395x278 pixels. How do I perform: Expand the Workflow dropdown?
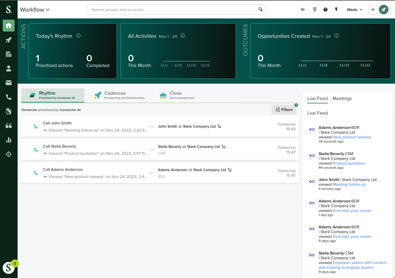click(x=35, y=10)
